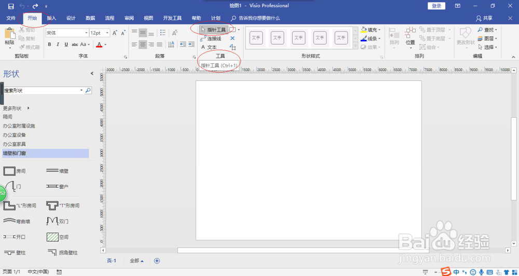Open the 12pt font size dropdown
The image size is (519, 276).
107,33
